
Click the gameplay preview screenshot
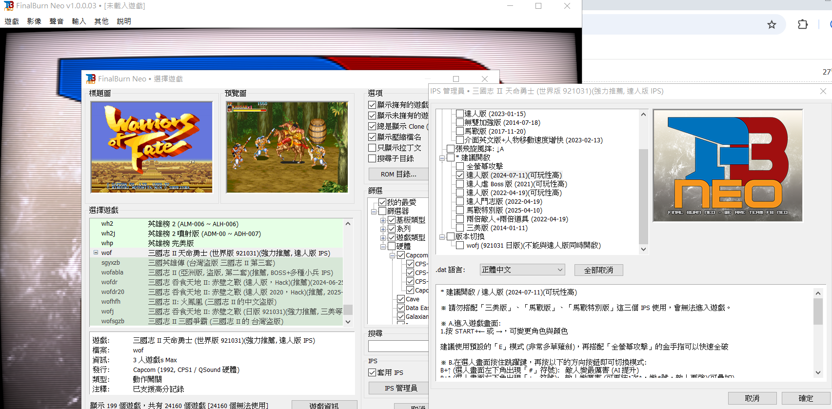pos(287,147)
